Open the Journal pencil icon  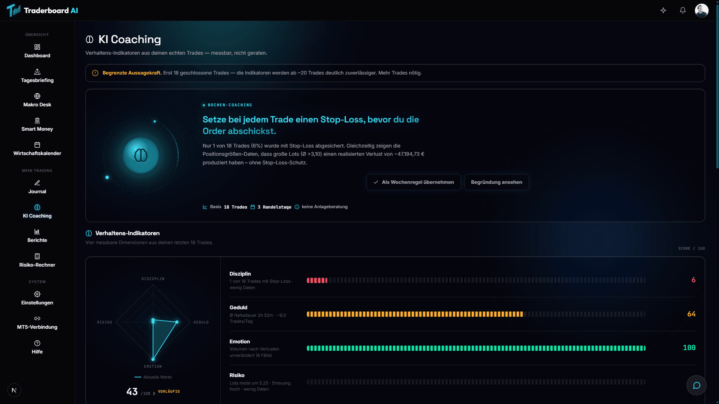point(37,183)
